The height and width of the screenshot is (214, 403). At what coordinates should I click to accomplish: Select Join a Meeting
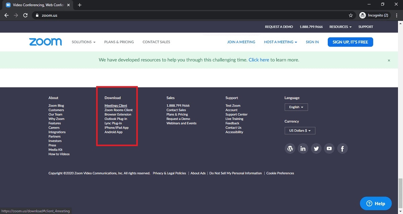[241, 42]
